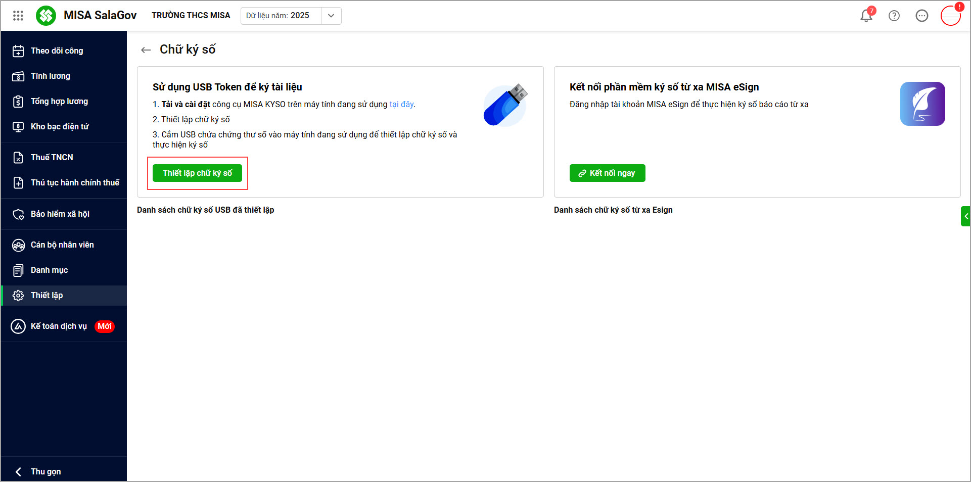Open the Tính lương menu
Screen dimensions: 971x482
click(64, 76)
